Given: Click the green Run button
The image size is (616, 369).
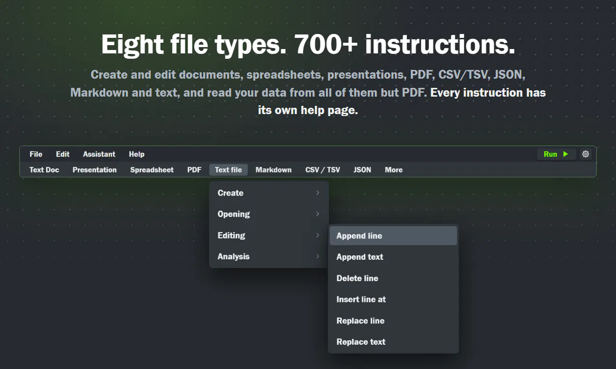Looking at the screenshot, I should coord(556,154).
